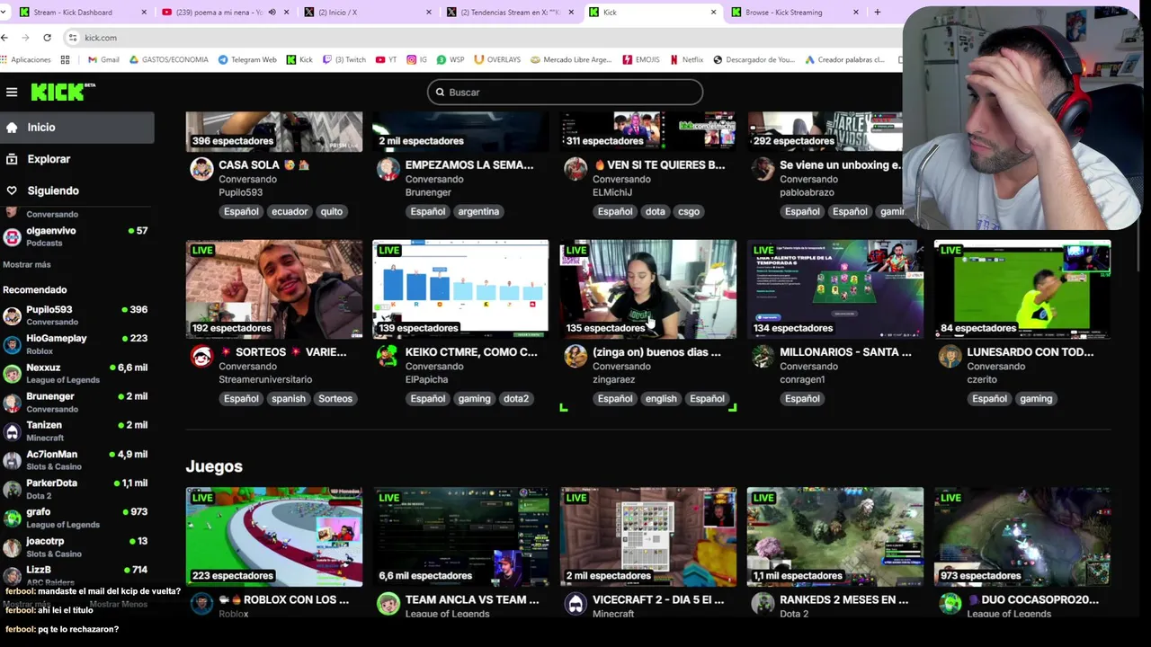Open the OVERLAYS bookmark
Viewport: 1151px width, 647px height.
click(x=497, y=59)
